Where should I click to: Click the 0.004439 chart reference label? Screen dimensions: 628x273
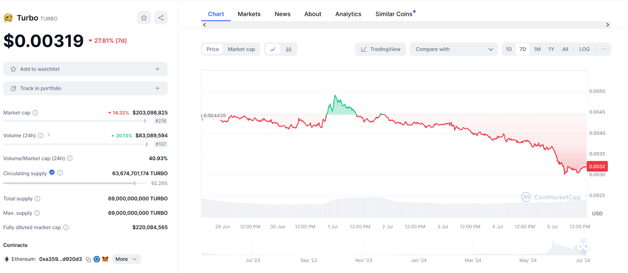[x=215, y=116]
